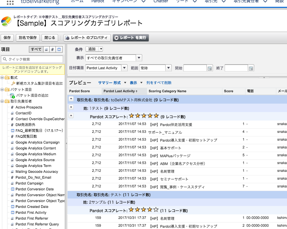Click the 開始 date input field
The image size is (287, 229).
[x=195, y=68]
